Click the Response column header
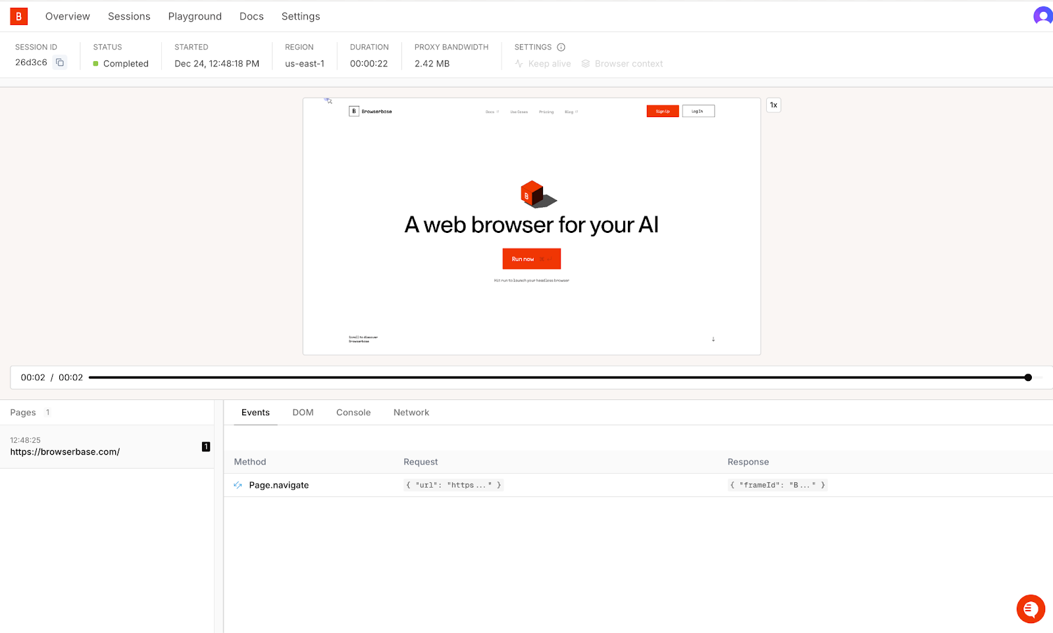Viewport: 1053px width, 633px height. click(x=748, y=462)
